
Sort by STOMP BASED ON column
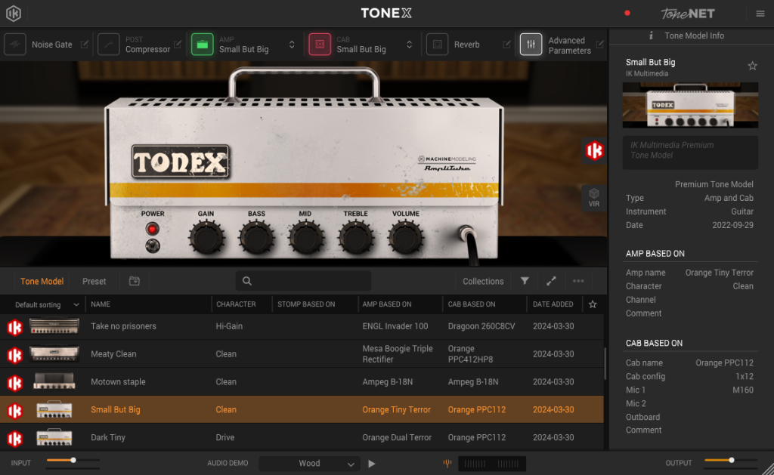pos(306,304)
